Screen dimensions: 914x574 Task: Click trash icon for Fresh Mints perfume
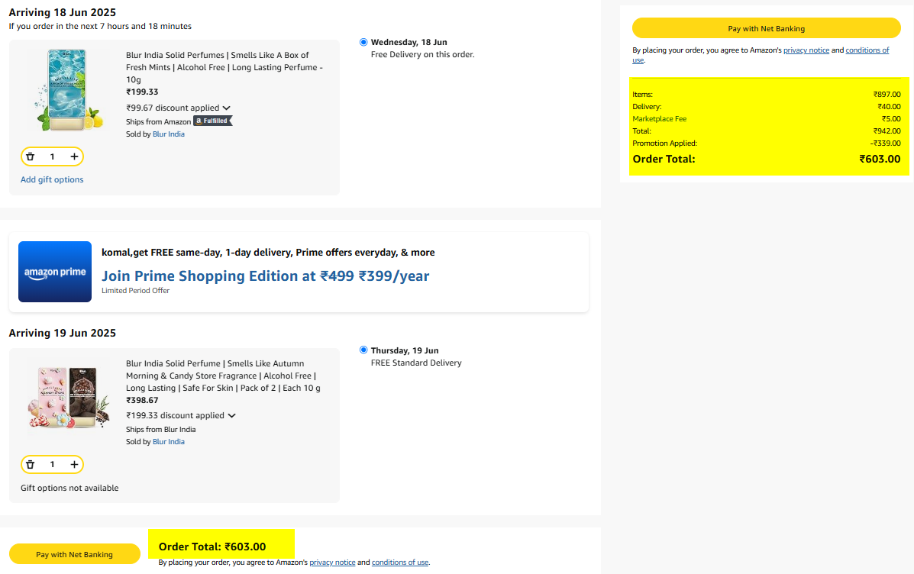coord(31,156)
